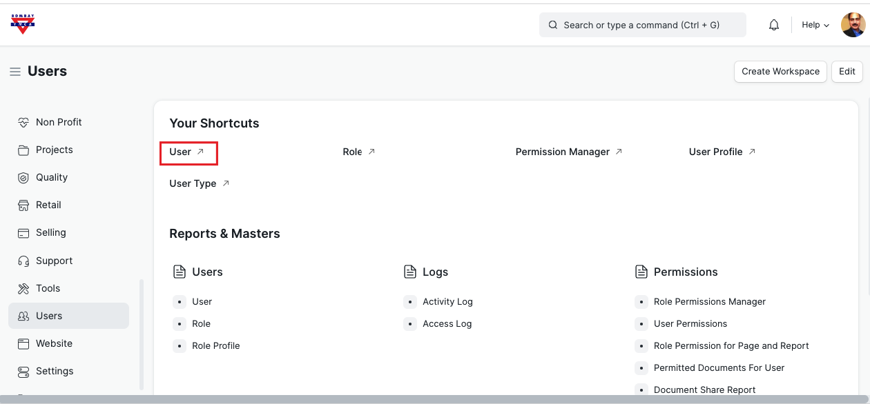Click the Quality shield icon
Image resolution: width=870 pixels, height=404 pixels.
tap(23, 177)
